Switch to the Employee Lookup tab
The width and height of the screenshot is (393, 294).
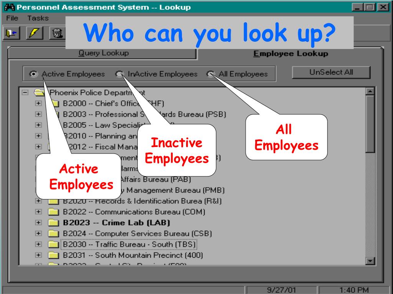click(291, 54)
